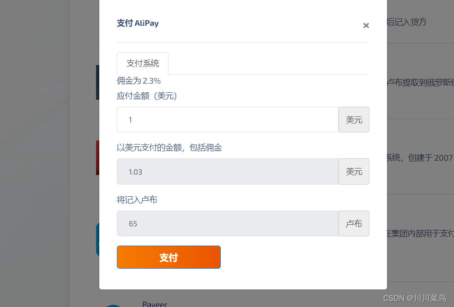Click the 美元 label beside the amount input

coord(354,119)
